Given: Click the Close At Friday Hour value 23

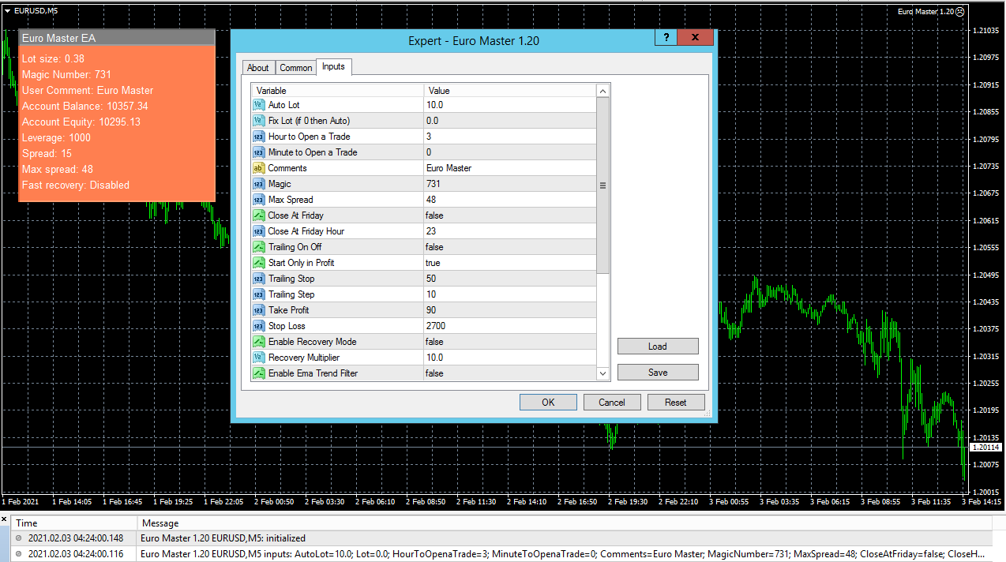Looking at the screenshot, I should [x=431, y=231].
